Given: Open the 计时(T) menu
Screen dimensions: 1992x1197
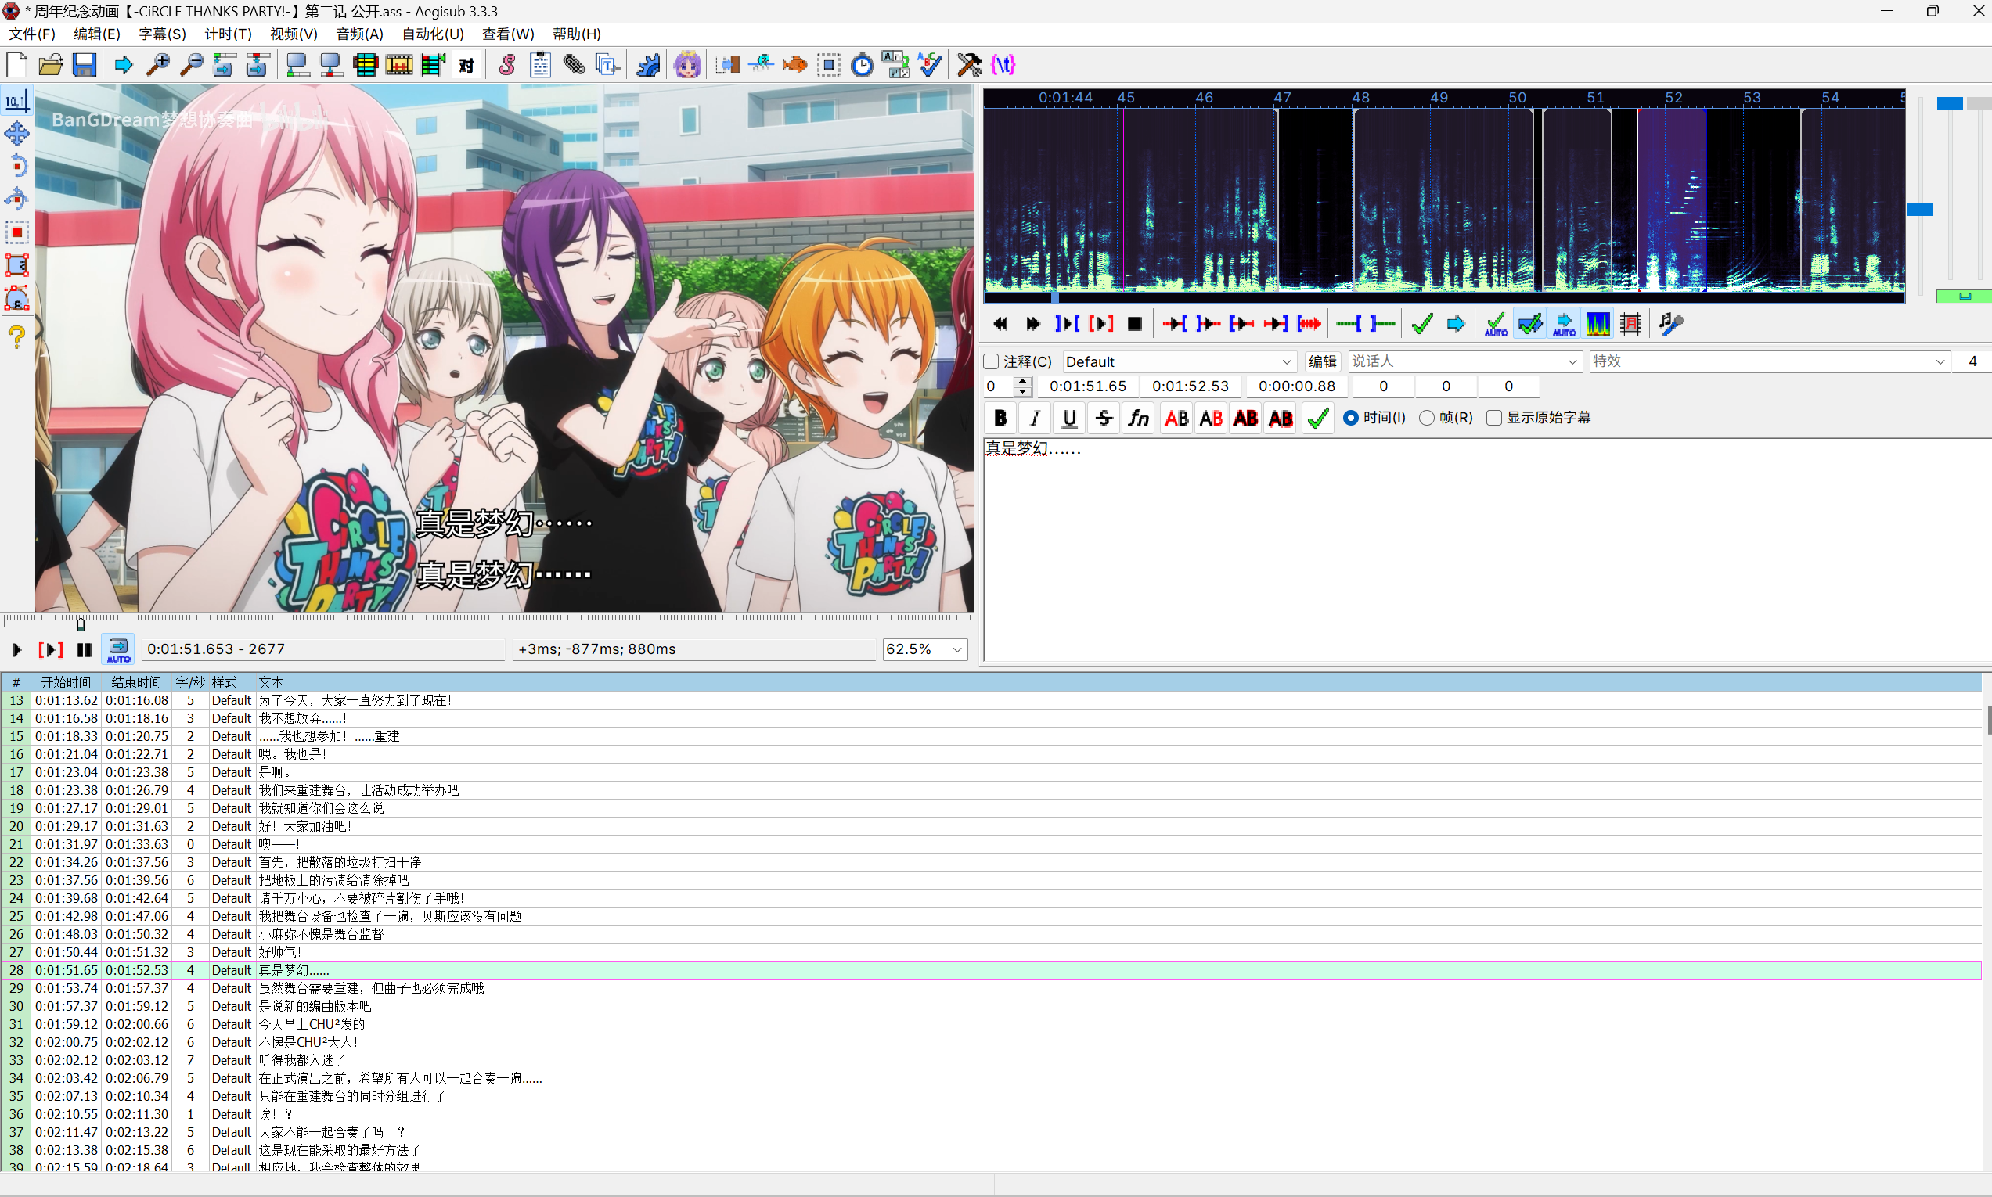Looking at the screenshot, I should pos(228,34).
